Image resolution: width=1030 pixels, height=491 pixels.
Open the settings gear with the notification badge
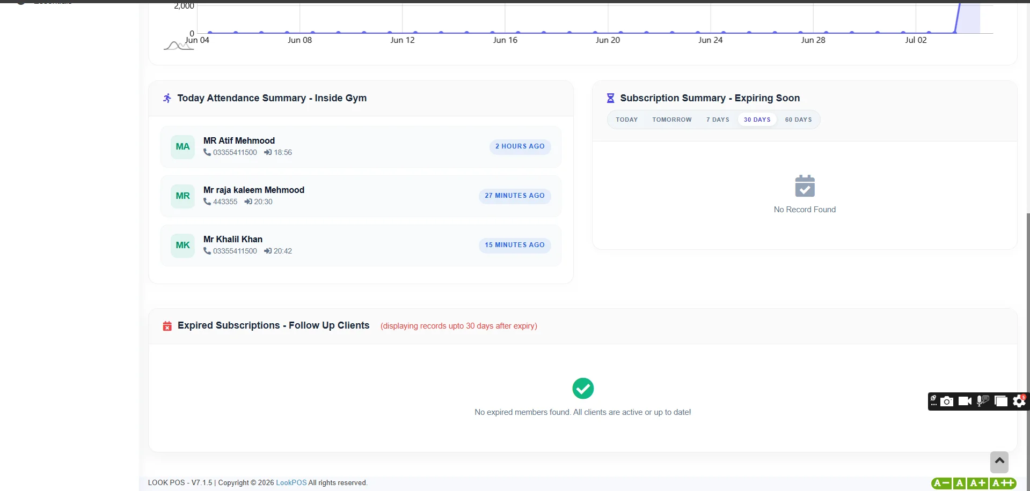coord(1019,401)
